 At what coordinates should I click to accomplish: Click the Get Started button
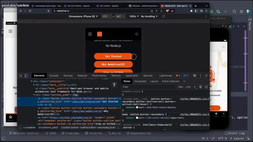click(113, 56)
